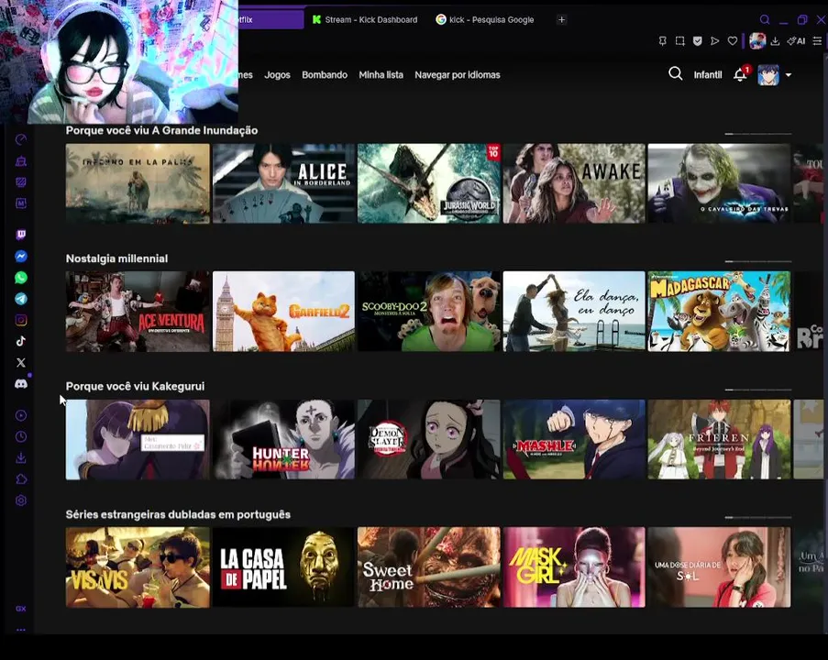This screenshot has height=660, width=828.
Task: Open Minha lista in Netflix nav
Action: click(381, 75)
